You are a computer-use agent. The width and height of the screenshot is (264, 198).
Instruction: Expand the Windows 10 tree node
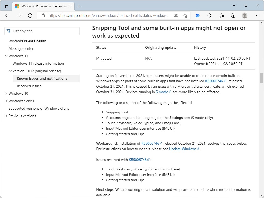tap(6, 93)
